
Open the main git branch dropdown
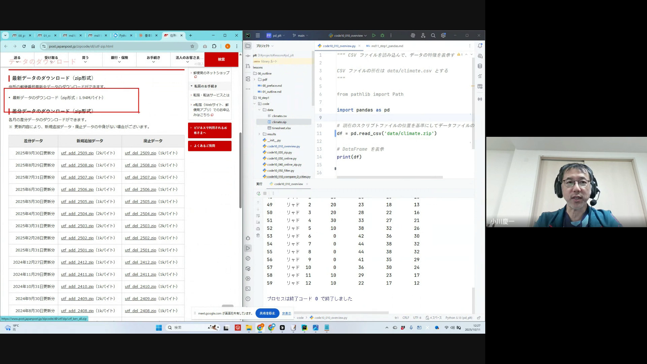301,35
